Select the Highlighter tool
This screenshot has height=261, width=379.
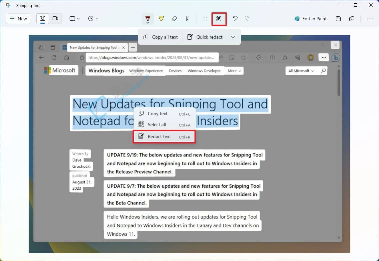161,19
